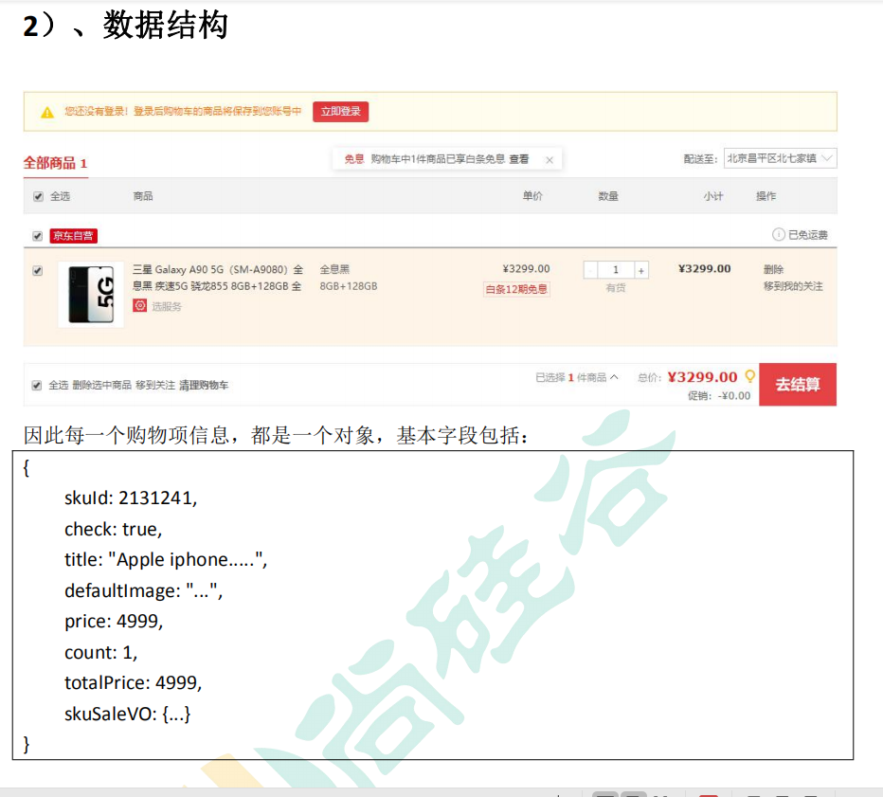
Task: Click the 促销: -¥0.00 text
Action: point(719,396)
